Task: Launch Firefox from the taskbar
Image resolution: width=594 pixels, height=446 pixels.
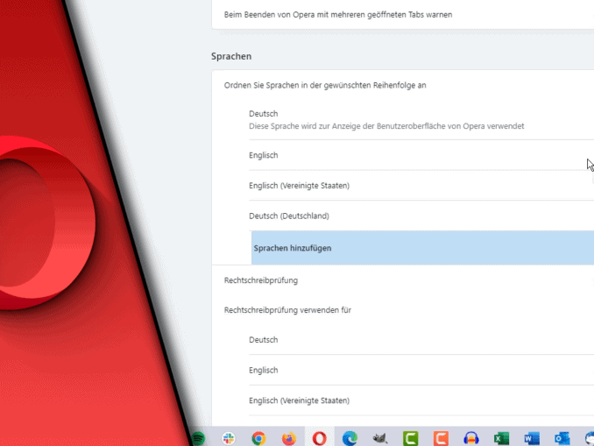Action: (289, 438)
